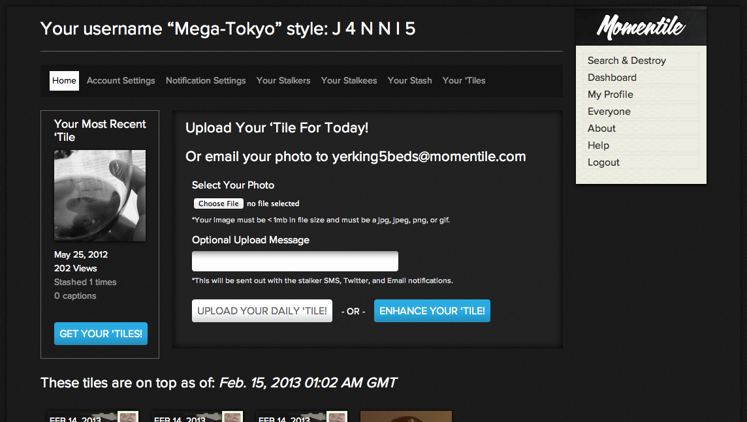The width and height of the screenshot is (747, 422).
Task: Select Everyone in sidebar menu
Action: 609,112
